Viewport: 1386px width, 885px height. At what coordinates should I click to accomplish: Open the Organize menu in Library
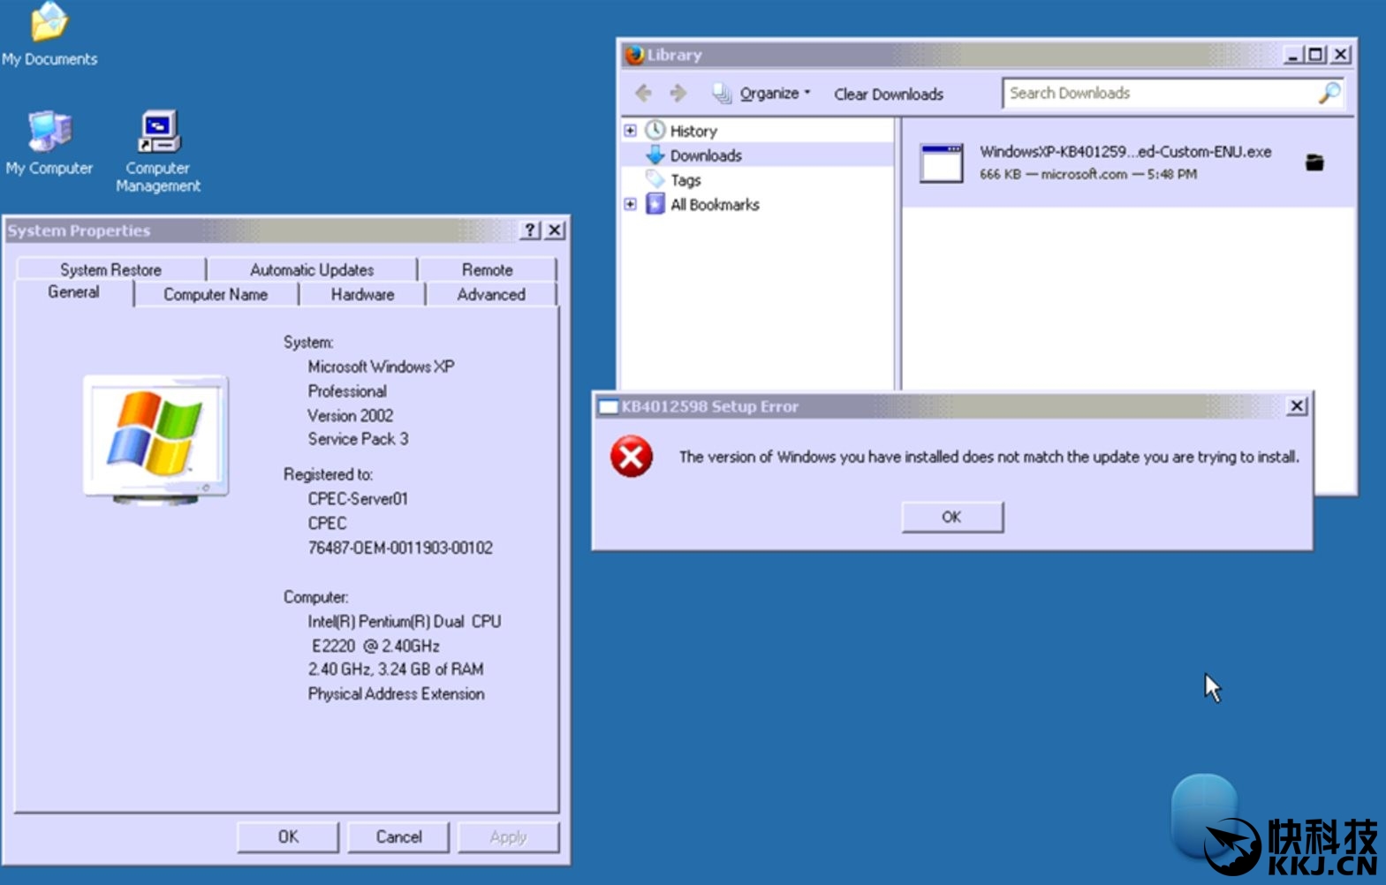click(761, 94)
